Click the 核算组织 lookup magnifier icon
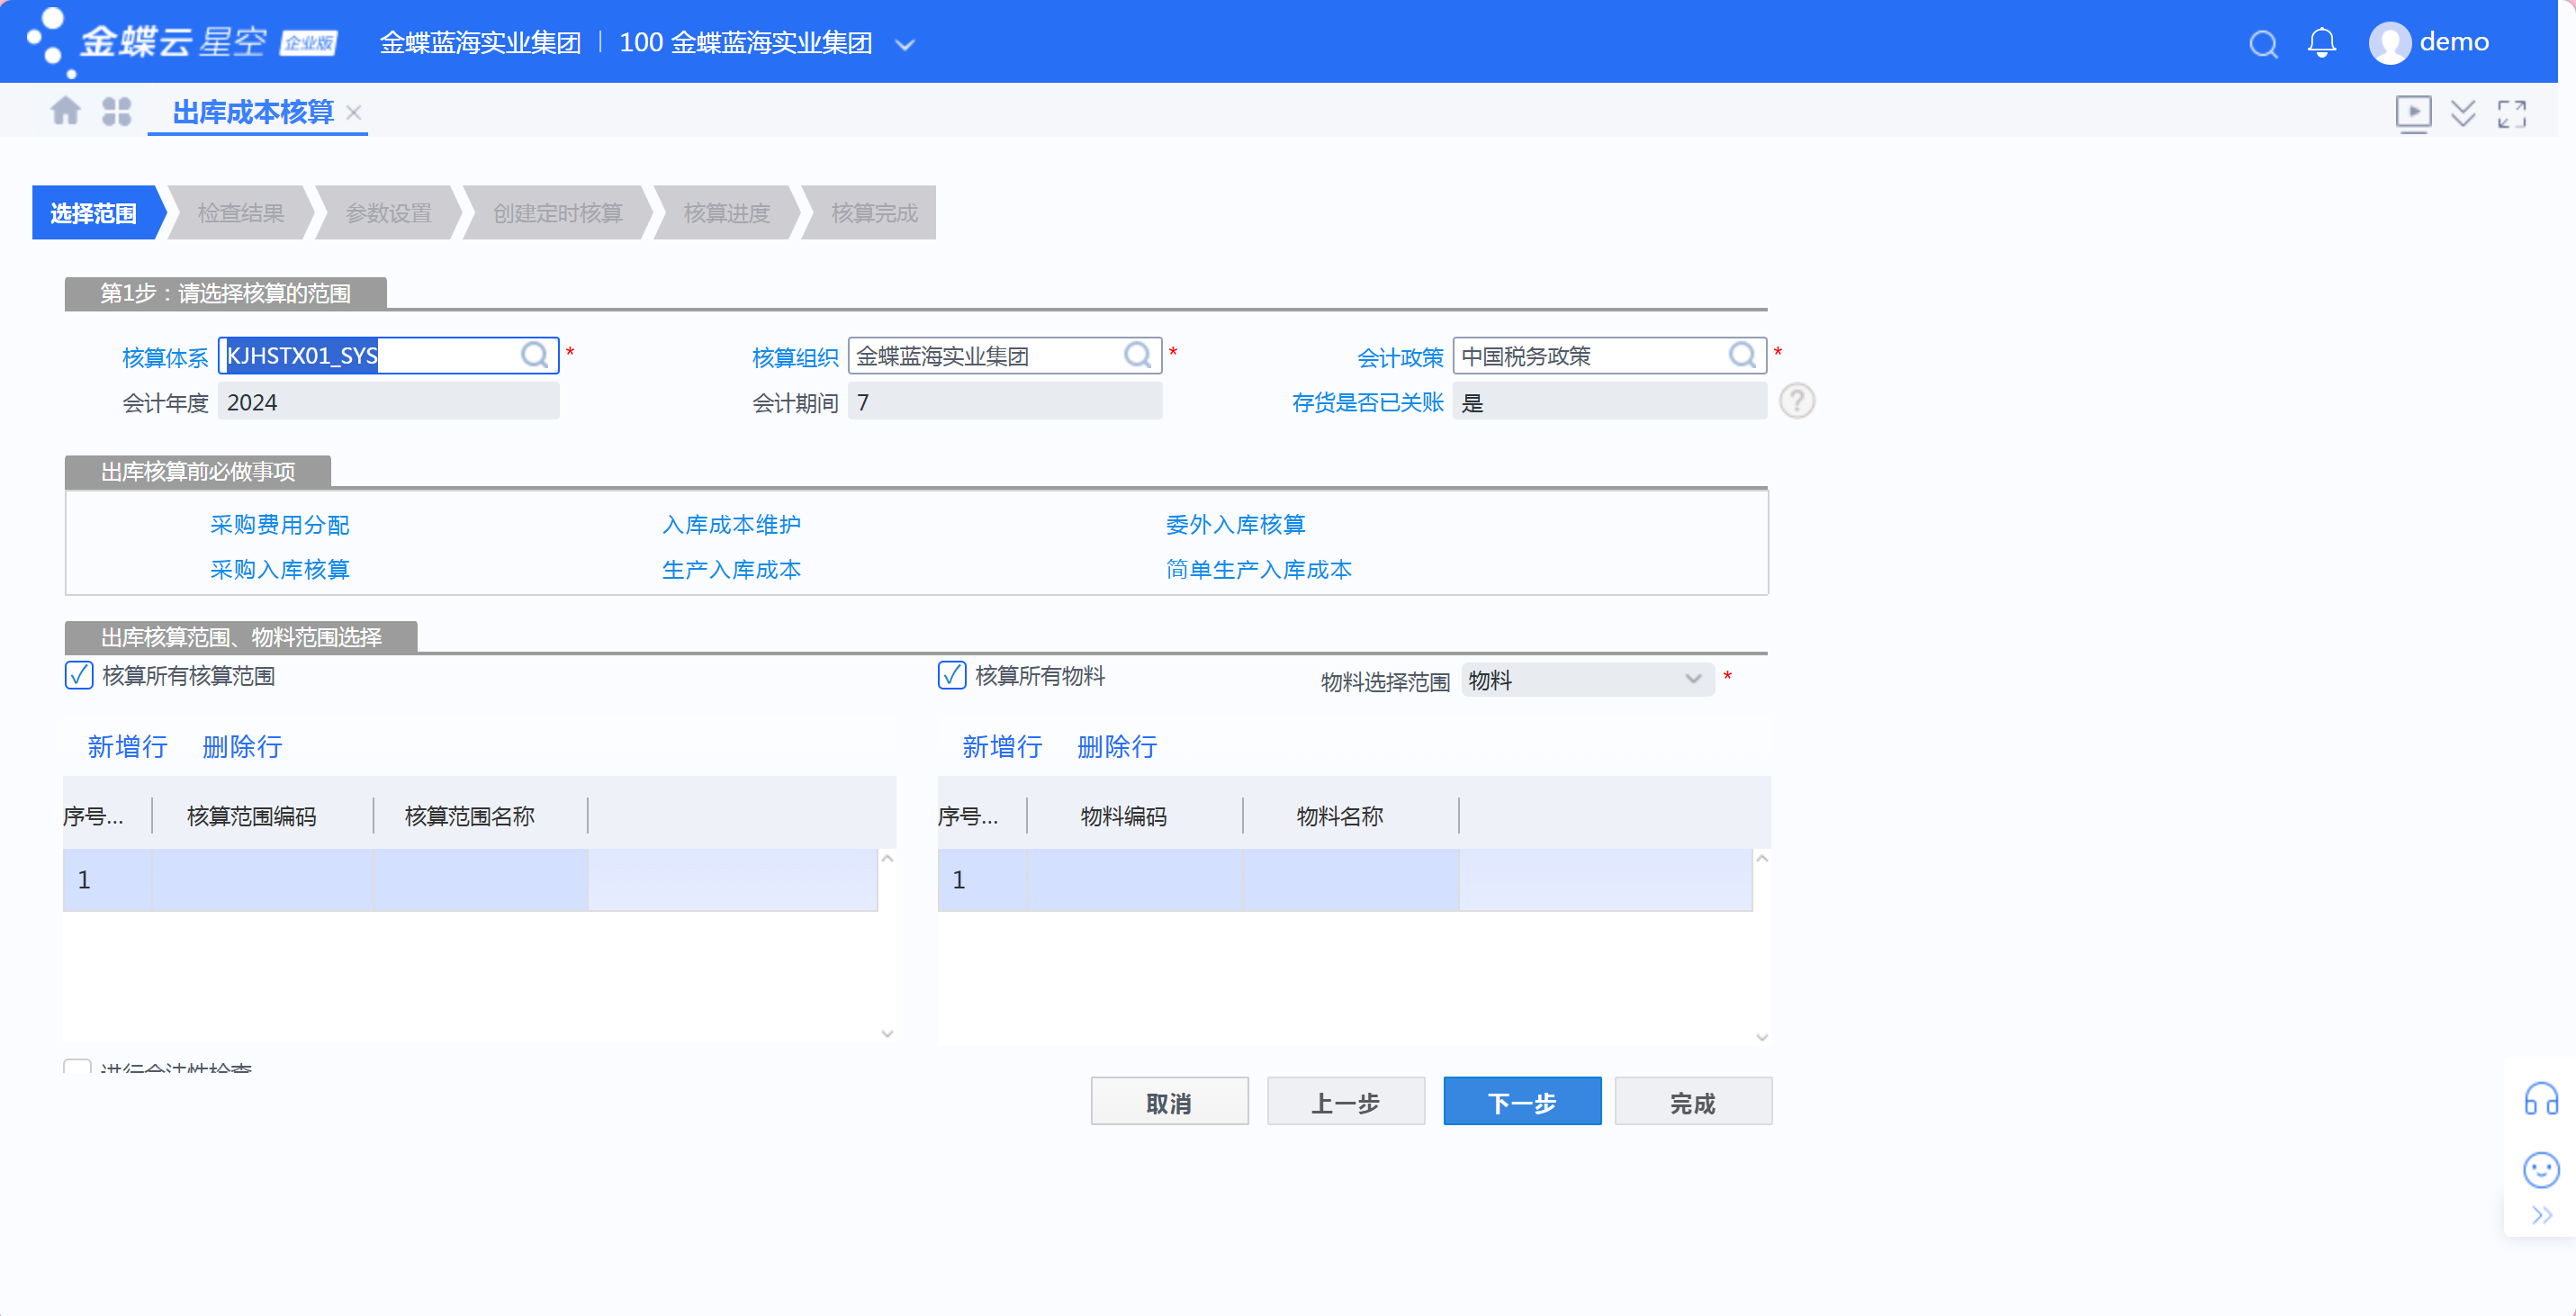Viewport: 2576px width, 1316px height. coord(1137,355)
